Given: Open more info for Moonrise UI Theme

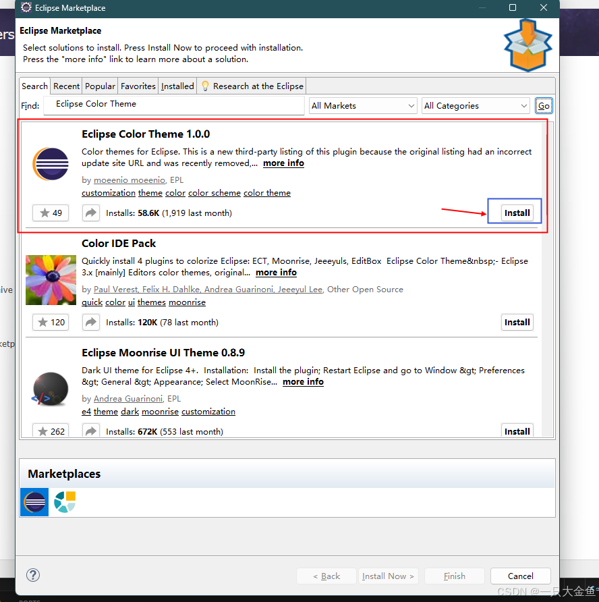Looking at the screenshot, I should point(303,382).
